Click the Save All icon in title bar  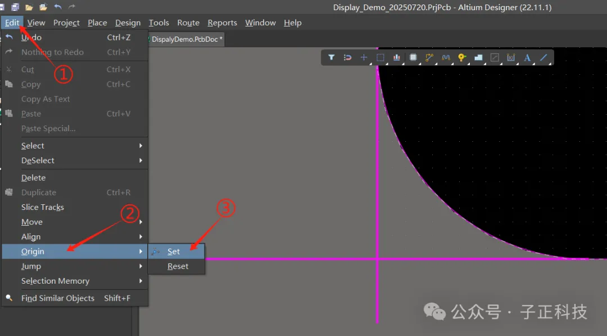[x=15, y=7]
